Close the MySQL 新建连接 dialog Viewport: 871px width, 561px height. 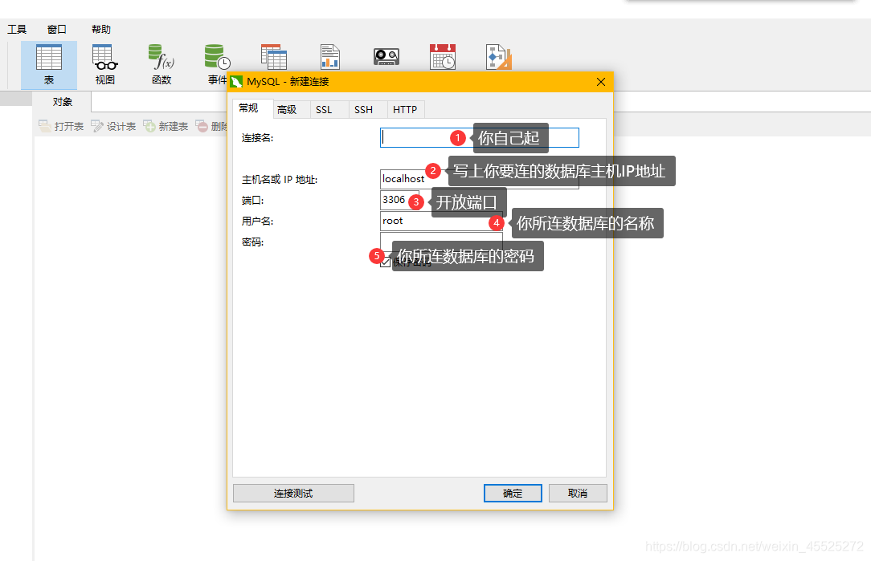601,82
